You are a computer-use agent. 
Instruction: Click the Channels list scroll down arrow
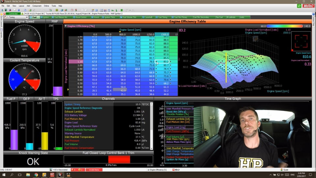(x=151, y=148)
